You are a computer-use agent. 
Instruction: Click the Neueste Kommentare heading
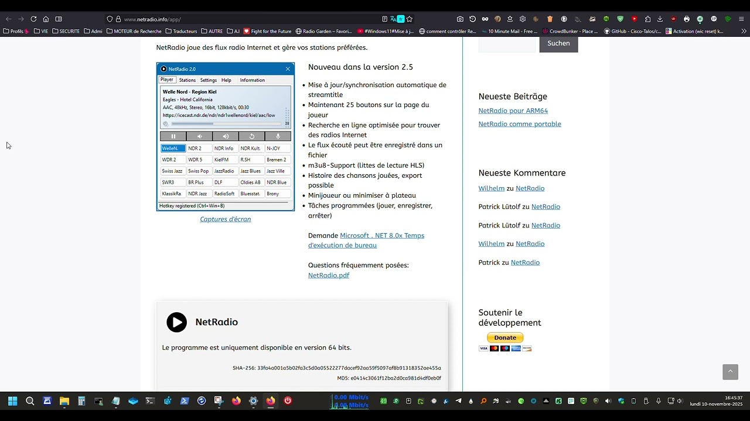click(x=522, y=173)
